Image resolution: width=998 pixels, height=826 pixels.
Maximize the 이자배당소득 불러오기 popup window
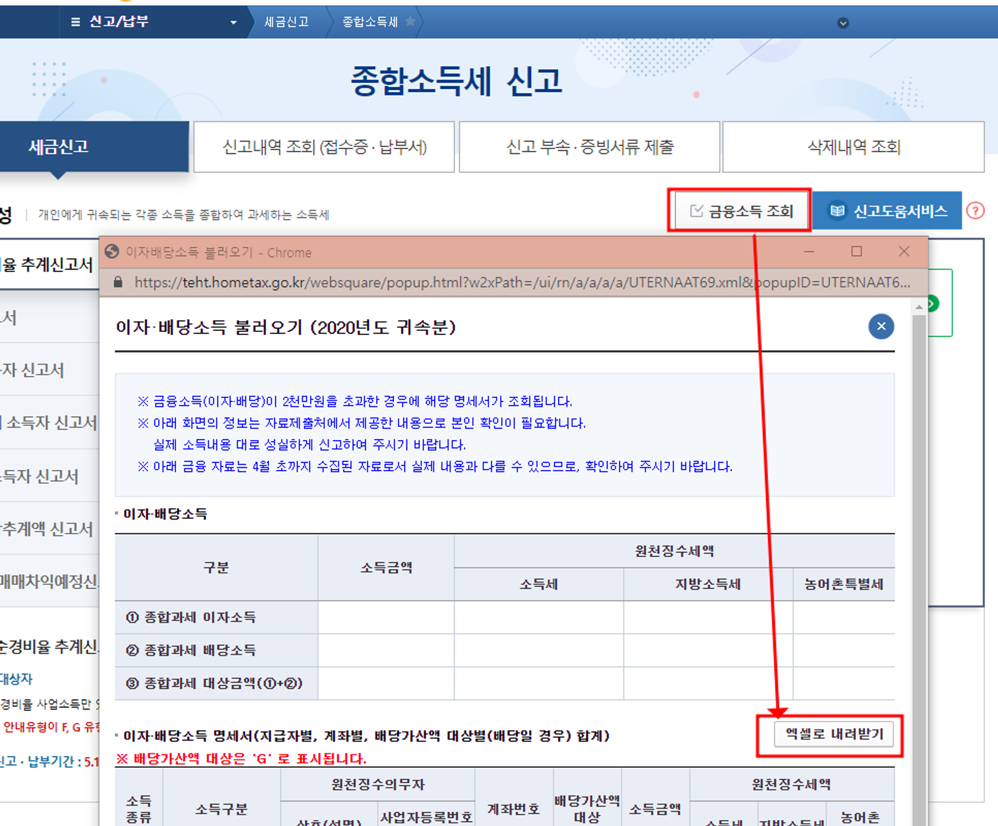(856, 251)
